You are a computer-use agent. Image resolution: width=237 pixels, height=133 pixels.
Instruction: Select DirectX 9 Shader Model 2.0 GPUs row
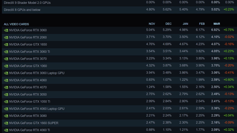click(x=120, y=3)
